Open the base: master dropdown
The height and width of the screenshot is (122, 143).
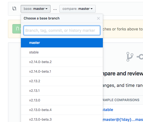35,9
